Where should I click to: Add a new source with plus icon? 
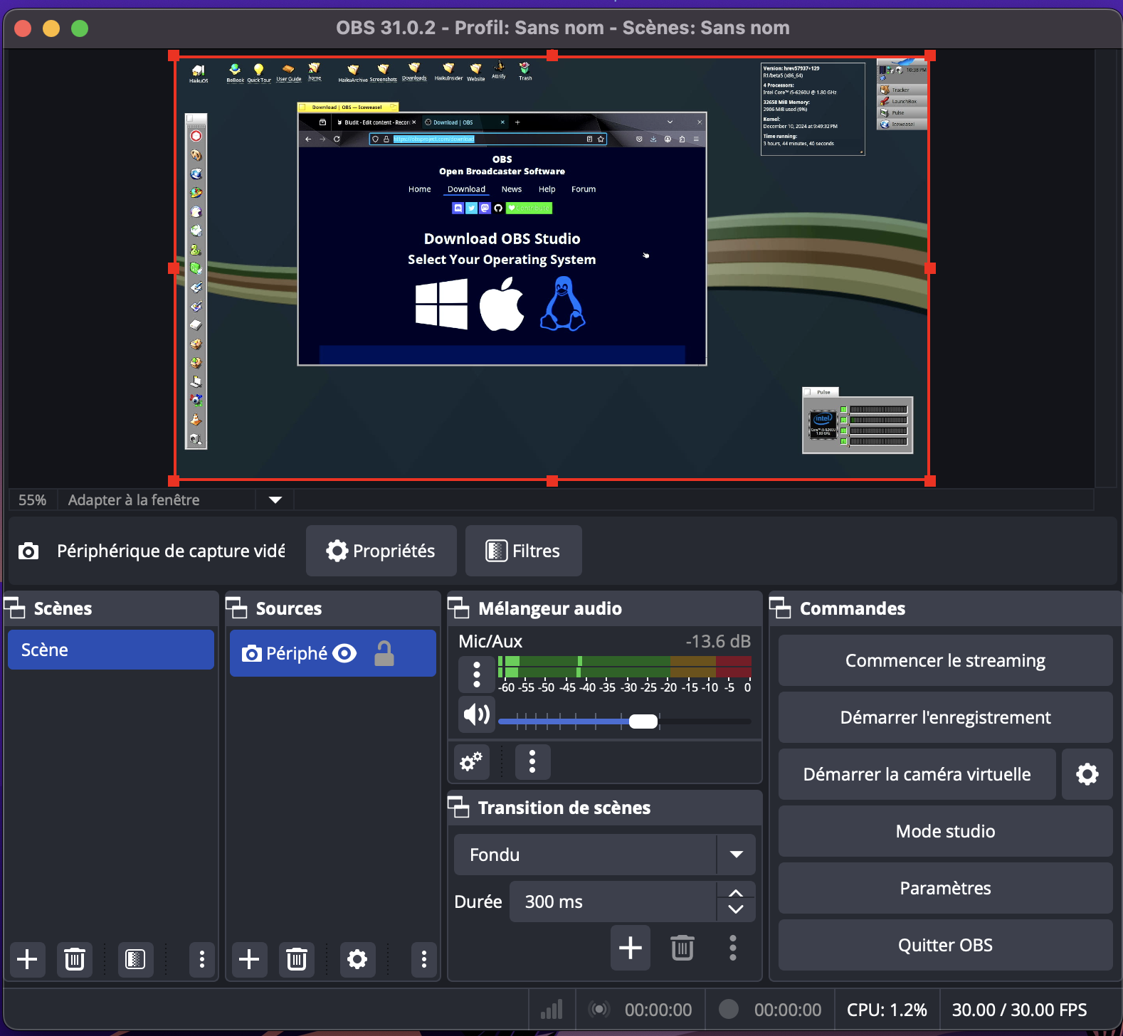249,959
